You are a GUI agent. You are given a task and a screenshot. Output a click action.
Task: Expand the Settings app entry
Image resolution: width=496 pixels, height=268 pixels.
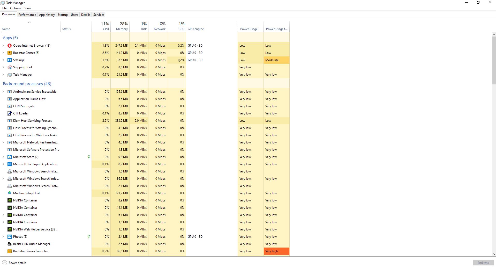(3, 60)
